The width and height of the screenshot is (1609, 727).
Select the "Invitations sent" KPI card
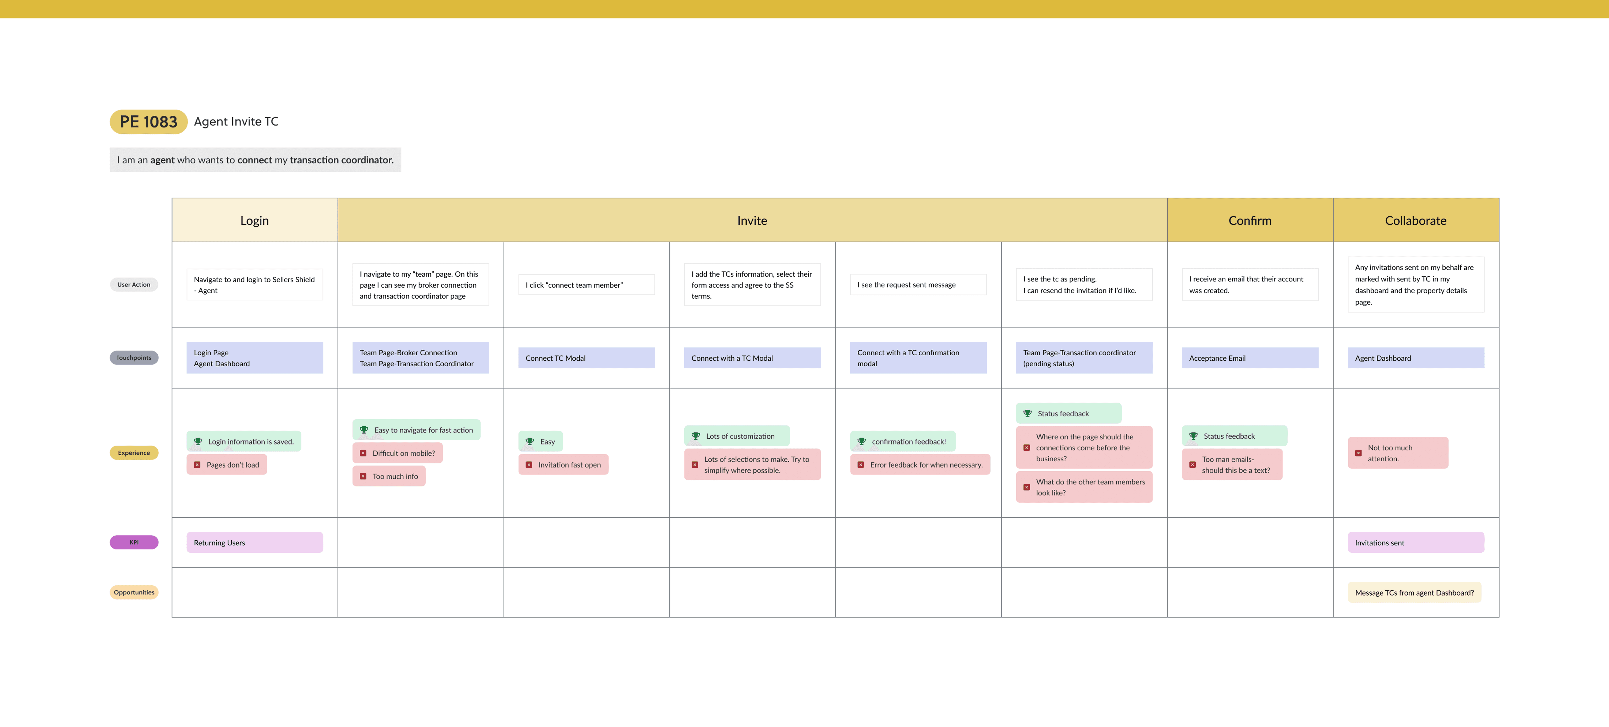click(1416, 542)
